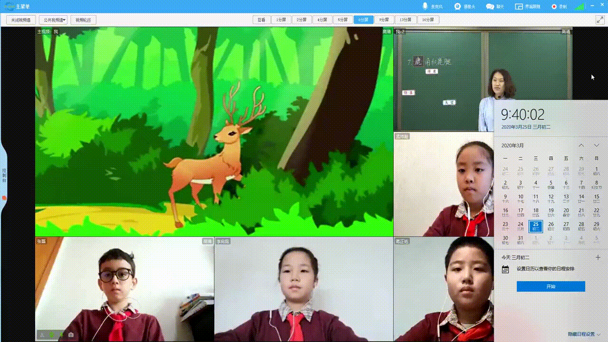Screen dimensions: 608x342
Task: Toggle 视频轮巡 video rotation
Action: (x=83, y=20)
